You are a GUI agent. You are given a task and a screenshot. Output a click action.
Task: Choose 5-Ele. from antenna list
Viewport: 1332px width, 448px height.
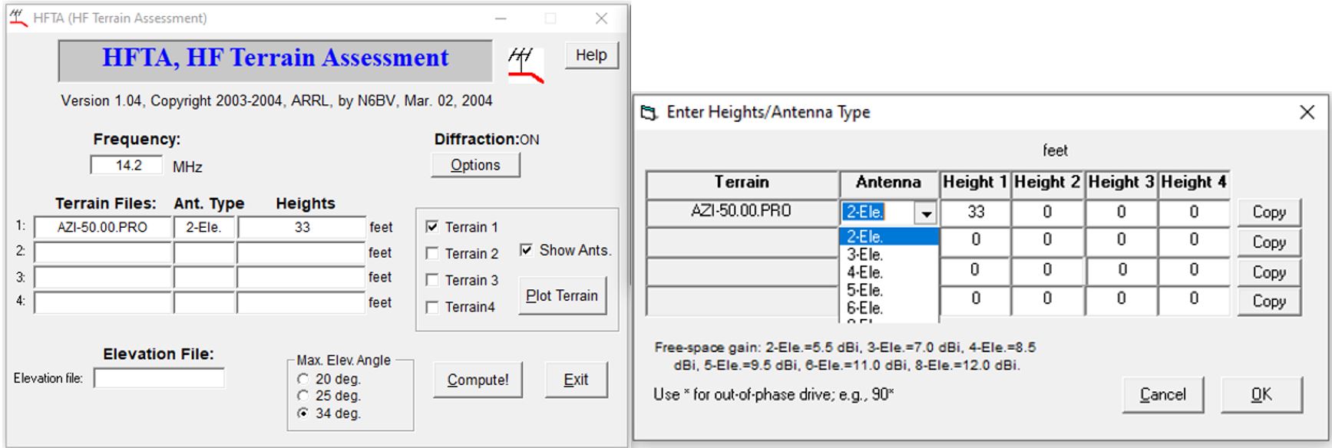[890, 291]
